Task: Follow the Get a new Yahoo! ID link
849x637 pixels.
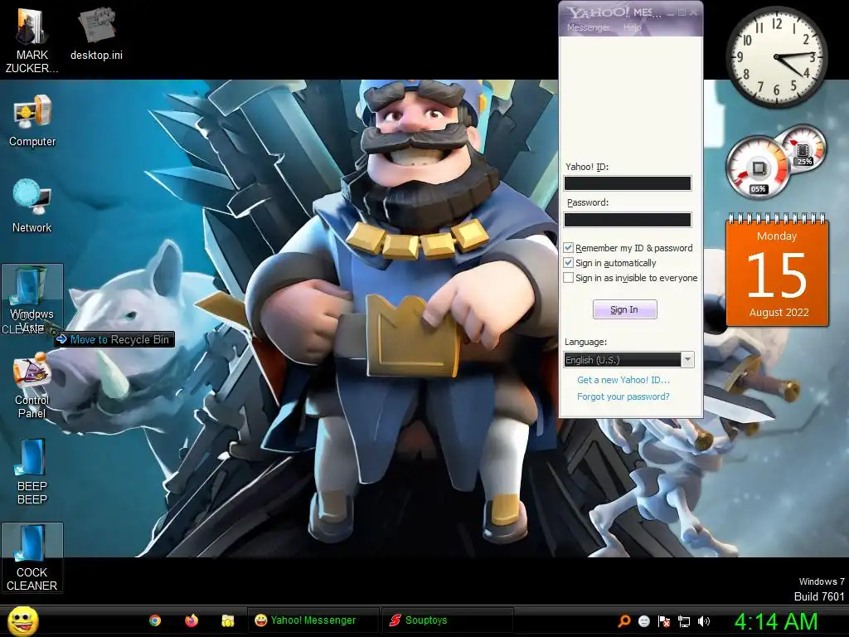Action: (x=623, y=380)
